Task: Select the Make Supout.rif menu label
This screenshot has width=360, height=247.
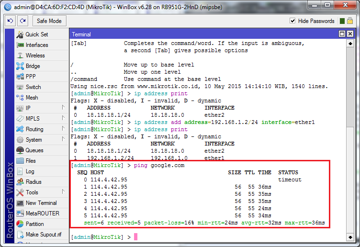Action: (x=44, y=235)
